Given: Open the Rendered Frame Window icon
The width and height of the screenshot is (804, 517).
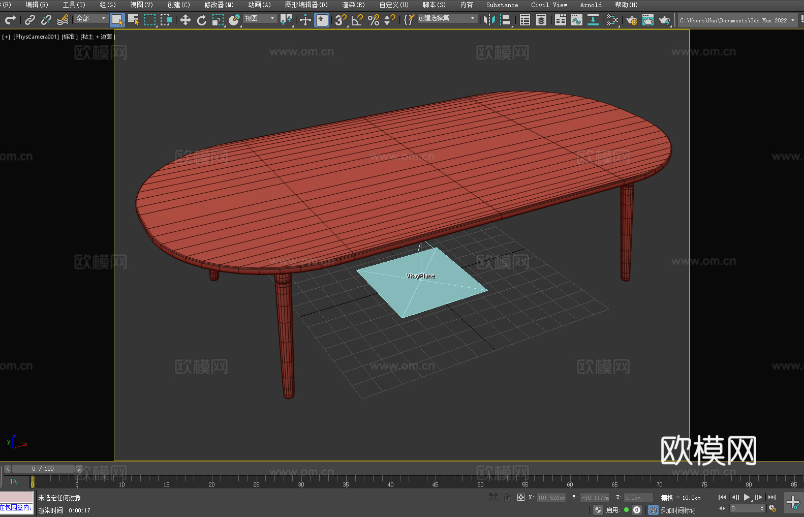Looking at the screenshot, I should pos(647,20).
